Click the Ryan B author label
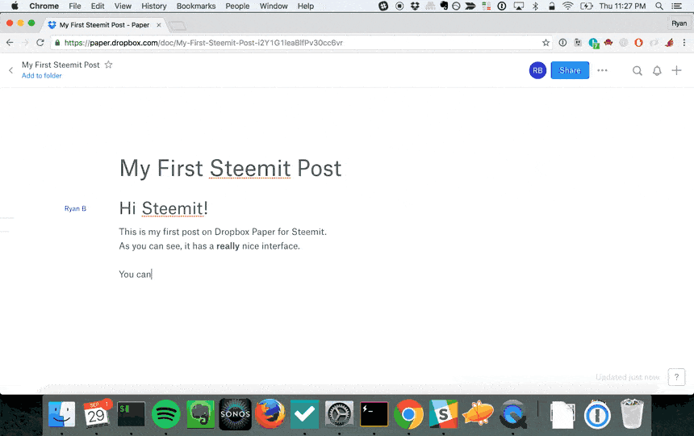 coord(75,208)
